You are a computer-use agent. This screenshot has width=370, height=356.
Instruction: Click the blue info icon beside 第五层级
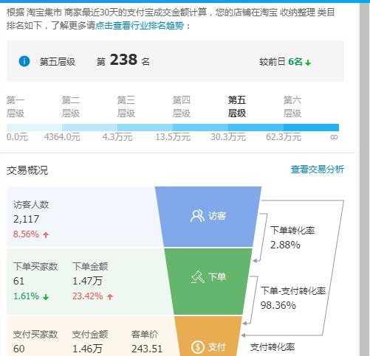(24, 61)
